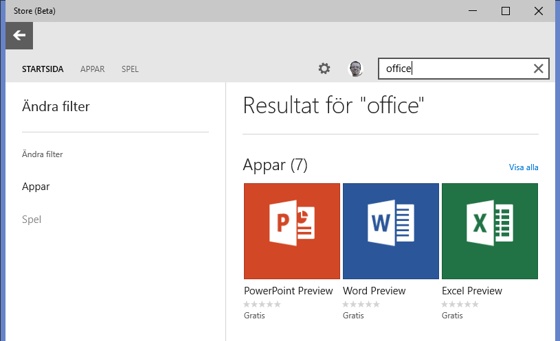Minimize the Store window
560x341 pixels.
tap(473, 11)
